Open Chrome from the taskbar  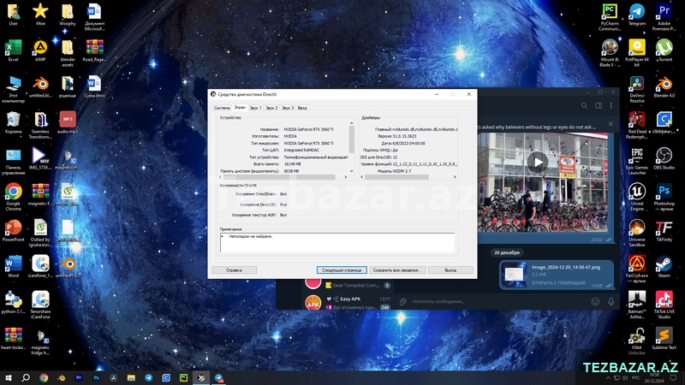click(44, 378)
